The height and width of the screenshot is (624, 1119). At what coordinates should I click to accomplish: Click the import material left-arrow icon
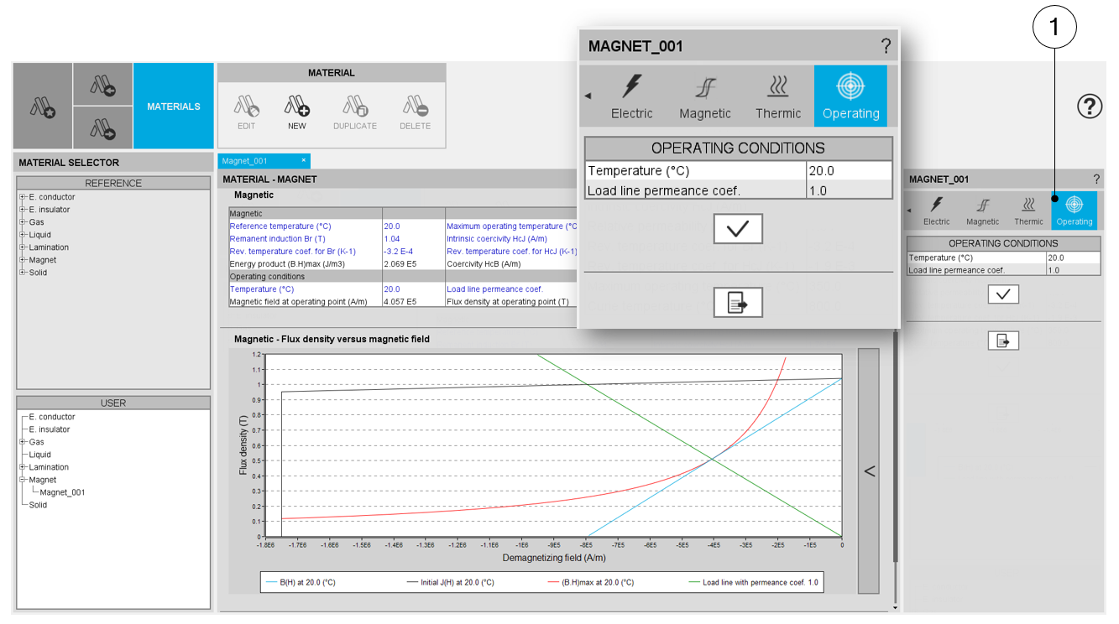point(102,84)
